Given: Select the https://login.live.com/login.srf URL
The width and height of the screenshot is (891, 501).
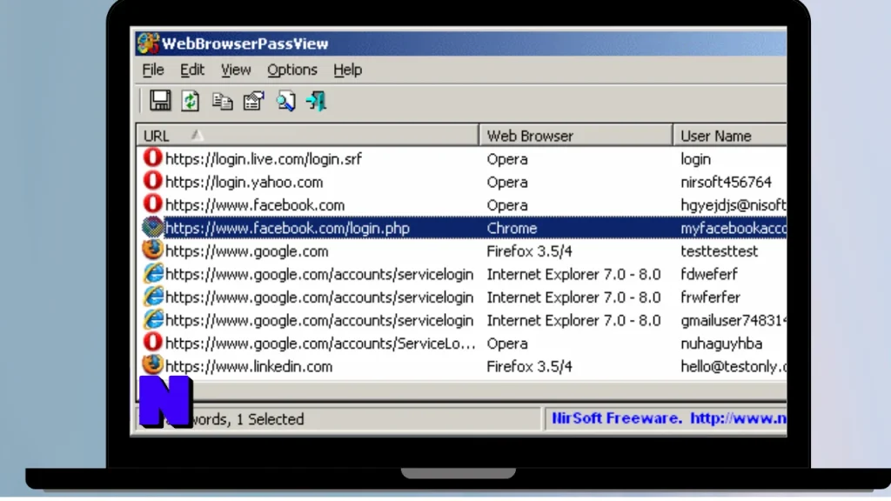Looking at the screenshot, I should coord(263,159).
